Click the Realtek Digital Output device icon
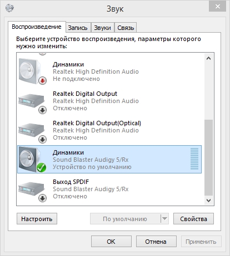 point(32,103)
